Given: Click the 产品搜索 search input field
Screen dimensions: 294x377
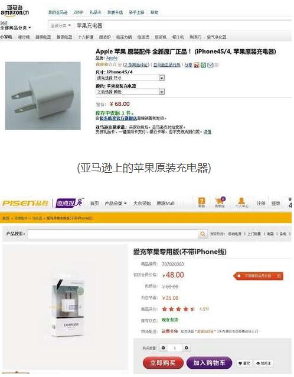Looking at the screenshot, I should (113, 234).
